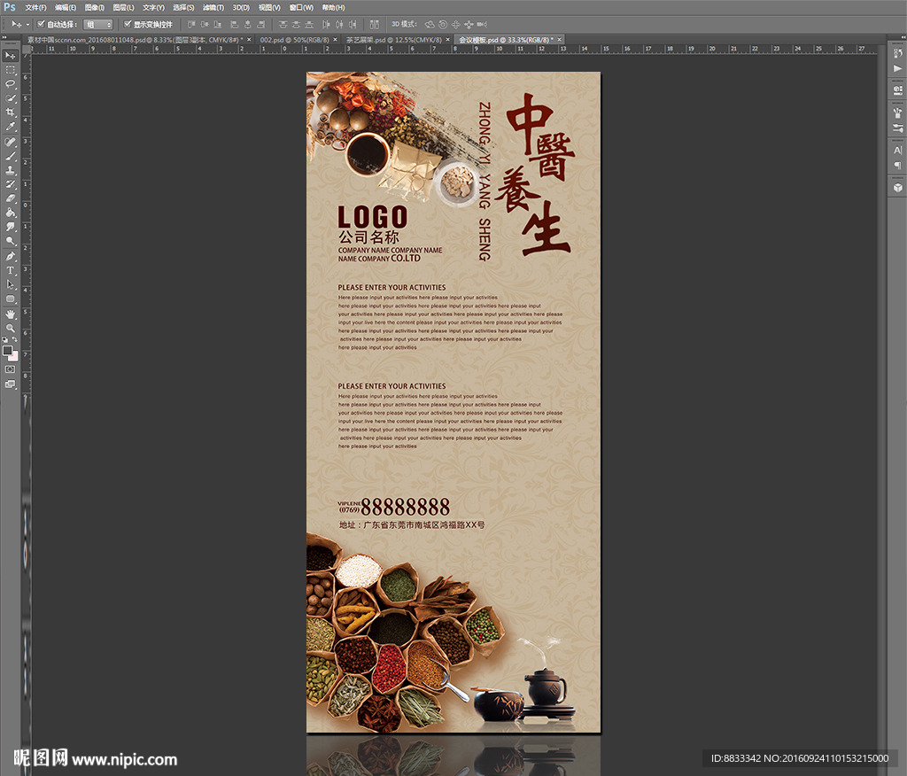Swap foreground and background colors

click(x=14, y=339)
